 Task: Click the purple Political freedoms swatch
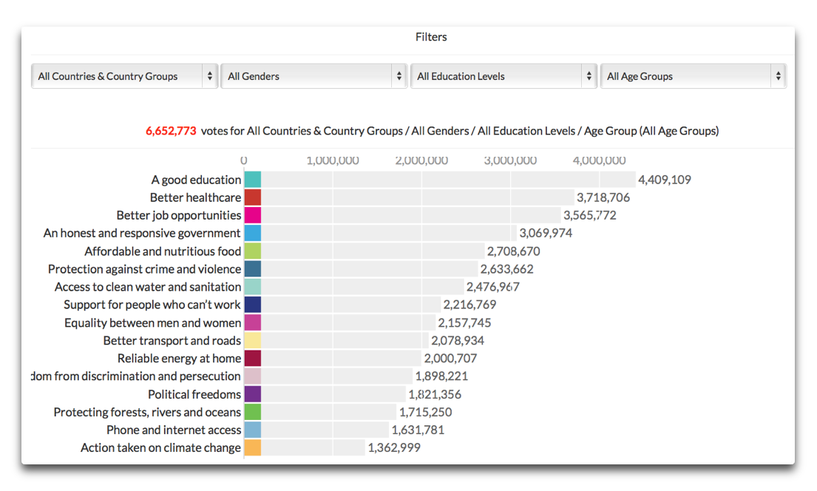point(253,394)
